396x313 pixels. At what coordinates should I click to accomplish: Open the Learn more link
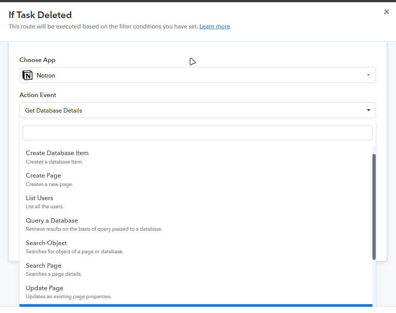(x=215, y=27)
